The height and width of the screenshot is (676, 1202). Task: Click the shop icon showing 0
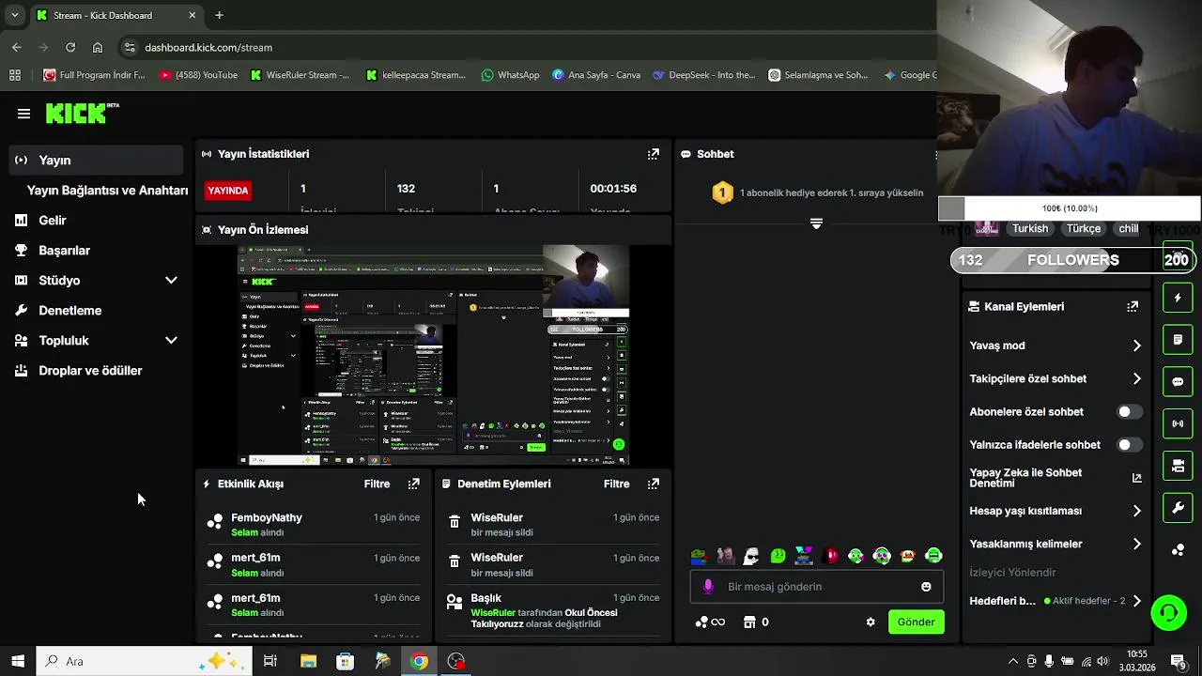point(756,622)
